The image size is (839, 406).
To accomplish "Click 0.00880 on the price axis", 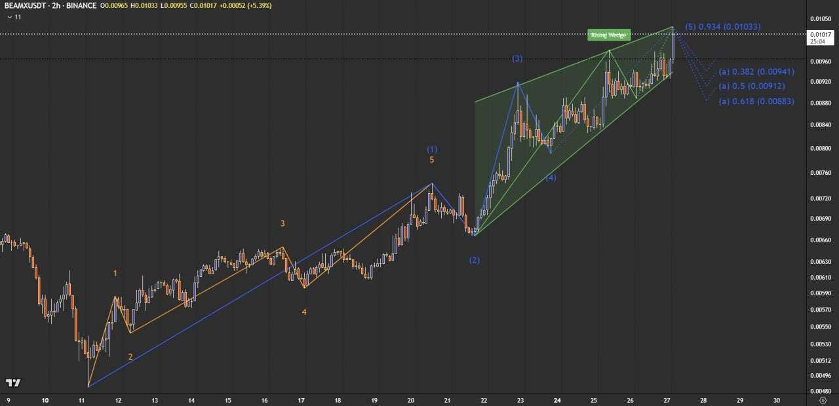I will [x=821, y=103].
